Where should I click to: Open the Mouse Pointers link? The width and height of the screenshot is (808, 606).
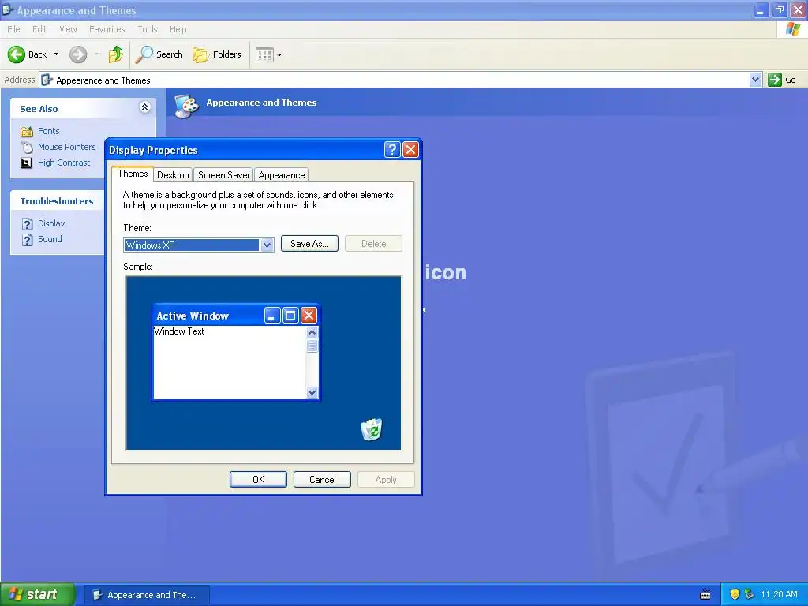coord(66,147)
